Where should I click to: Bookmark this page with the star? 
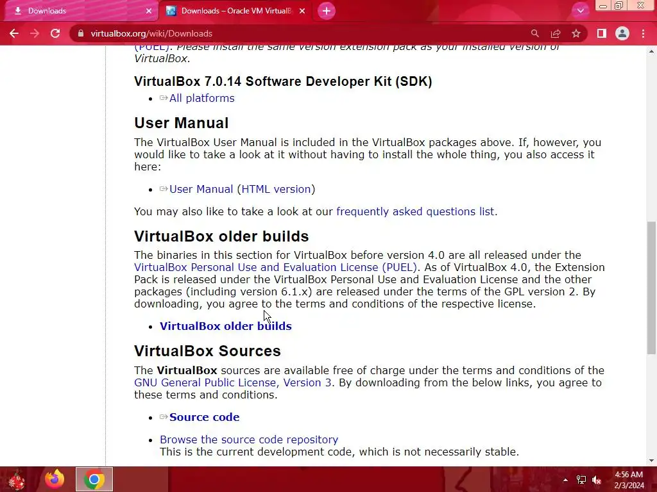click(x=576, y=33)
